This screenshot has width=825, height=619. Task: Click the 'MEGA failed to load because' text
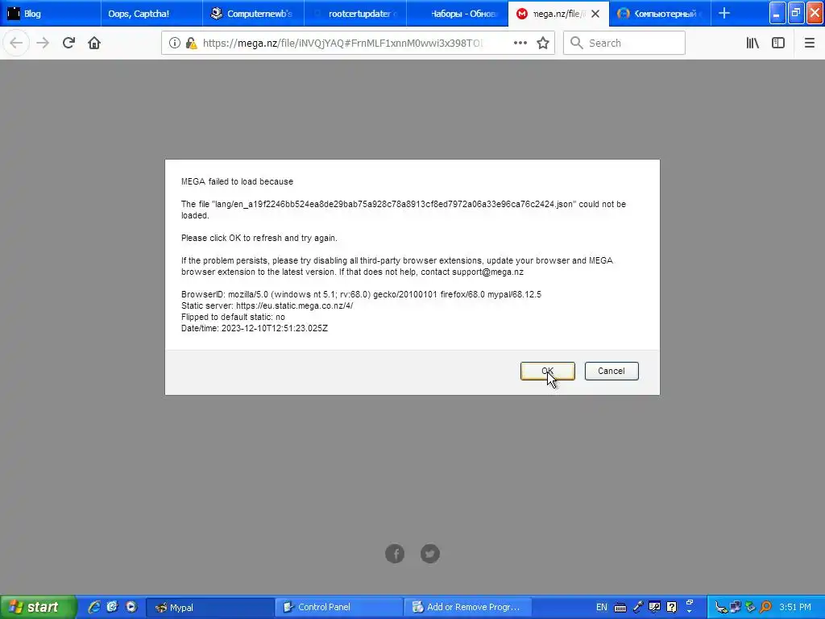238,181
